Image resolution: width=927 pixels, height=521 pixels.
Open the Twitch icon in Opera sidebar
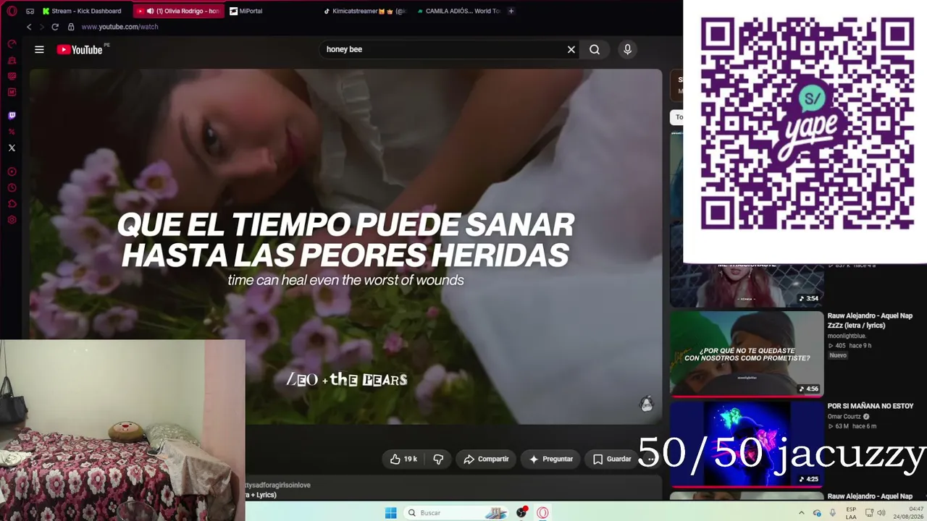(12, 115)
